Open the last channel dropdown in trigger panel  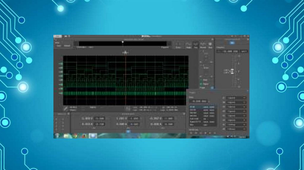[236, 129]
